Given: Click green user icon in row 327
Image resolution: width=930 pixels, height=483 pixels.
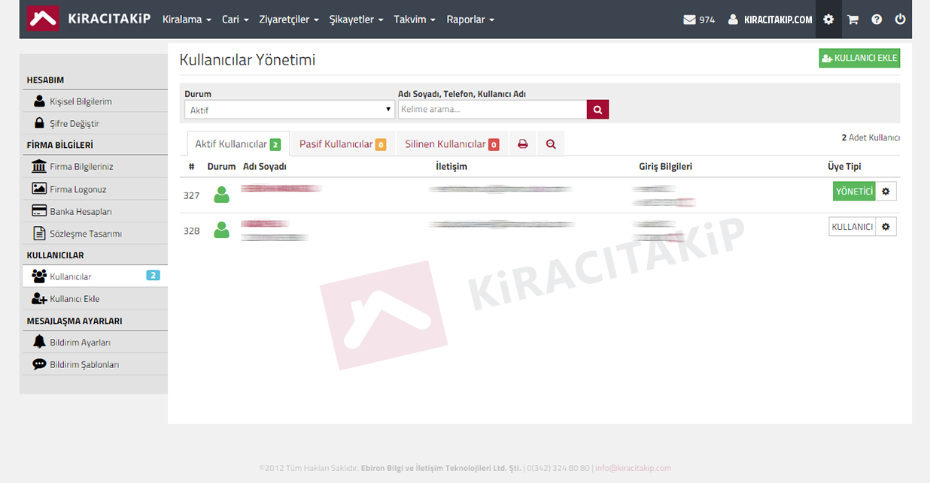Looking at the screenshot, I should 221,195.
